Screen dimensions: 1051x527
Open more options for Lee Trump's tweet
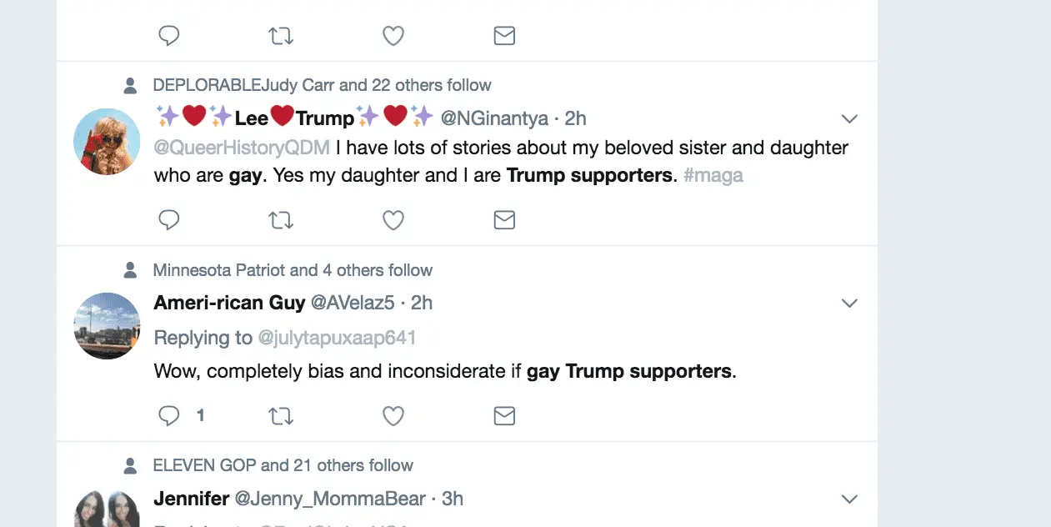click(849, 118)
